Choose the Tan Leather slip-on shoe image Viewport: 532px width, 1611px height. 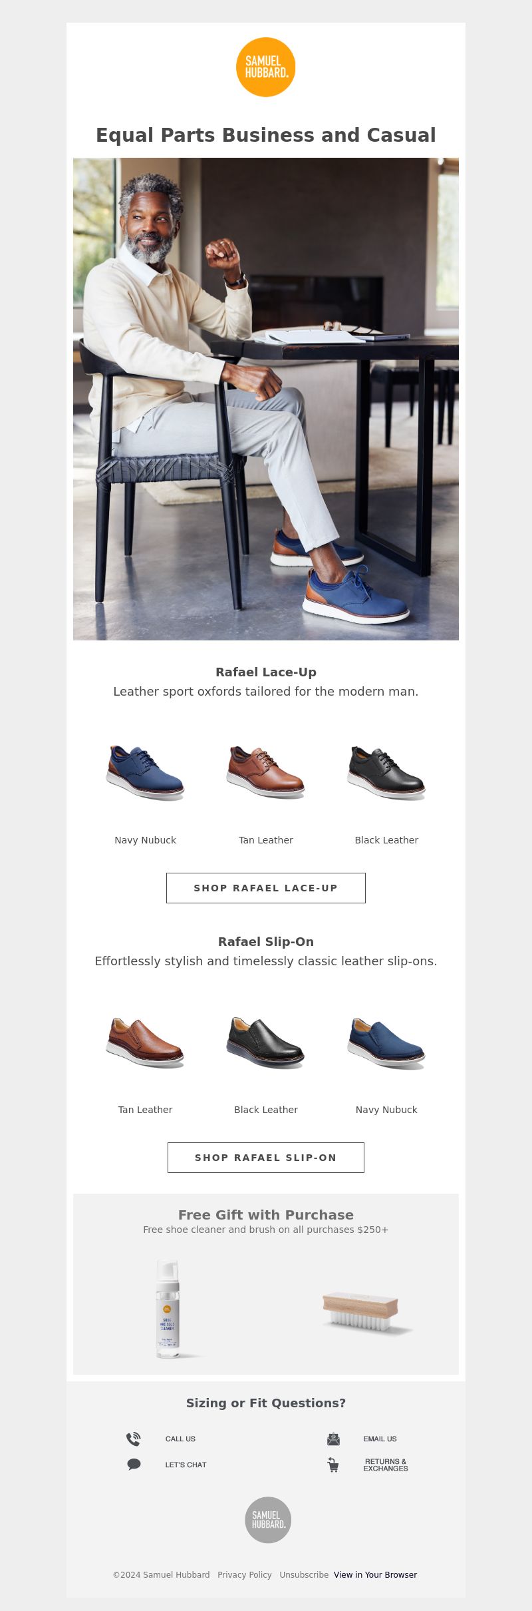tap(145, 1042)
